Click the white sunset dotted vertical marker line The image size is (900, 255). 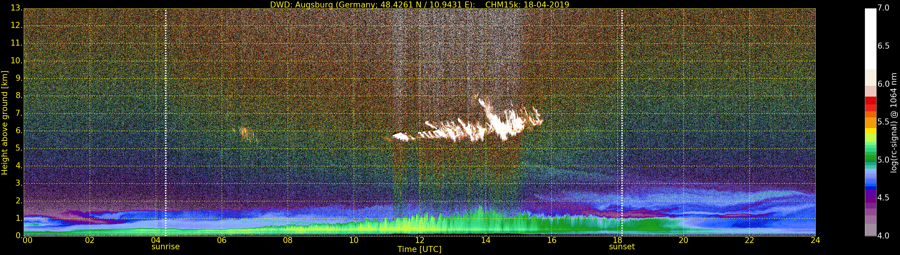point(622,122)
